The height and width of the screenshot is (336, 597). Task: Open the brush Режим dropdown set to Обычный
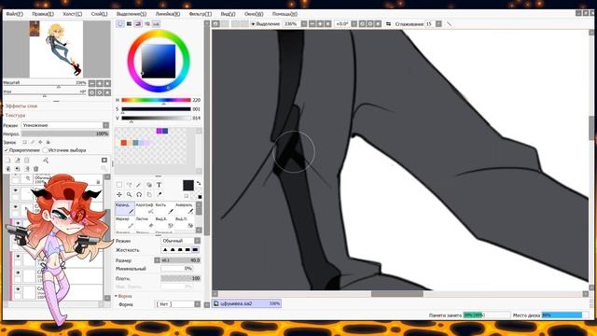tap(180, 241)
